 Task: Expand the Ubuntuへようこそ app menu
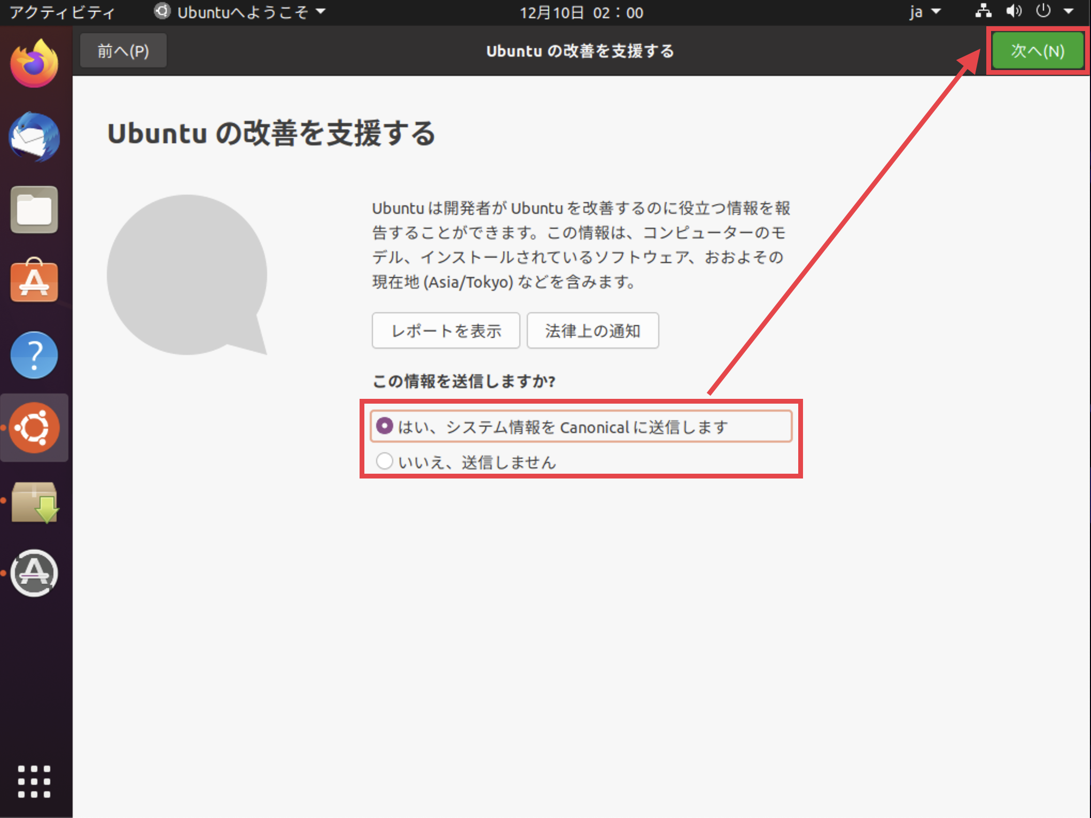pyautogui.click(x=240, y=12)
